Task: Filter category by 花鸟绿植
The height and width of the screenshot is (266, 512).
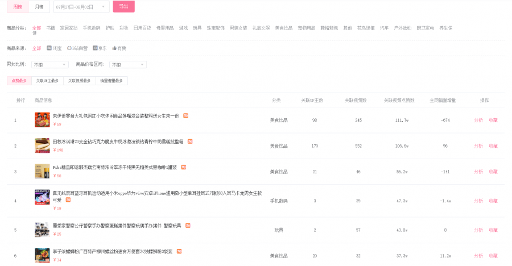Action: pyautogui.click(x=366, y=28)
